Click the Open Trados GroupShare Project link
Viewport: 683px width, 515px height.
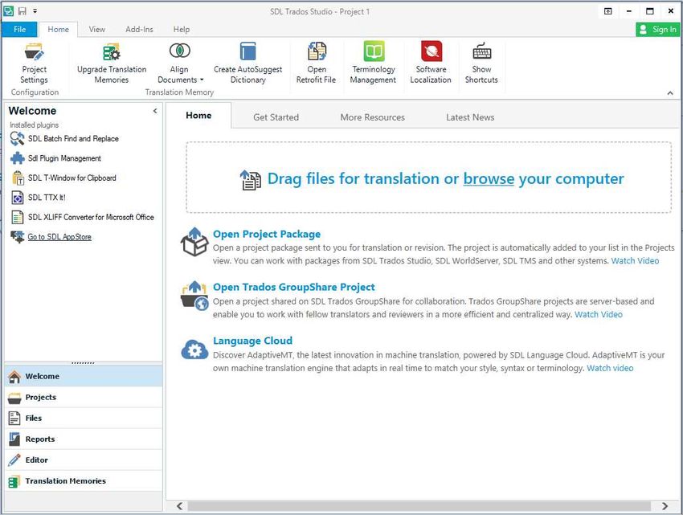click(x=294, y=287)
